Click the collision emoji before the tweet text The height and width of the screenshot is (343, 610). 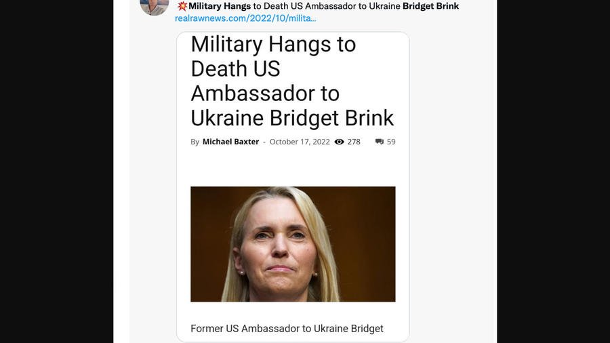182,6
